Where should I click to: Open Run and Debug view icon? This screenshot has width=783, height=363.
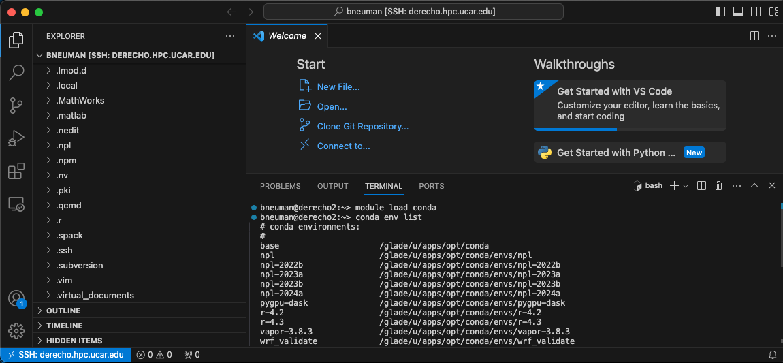[x=16, y=138]
